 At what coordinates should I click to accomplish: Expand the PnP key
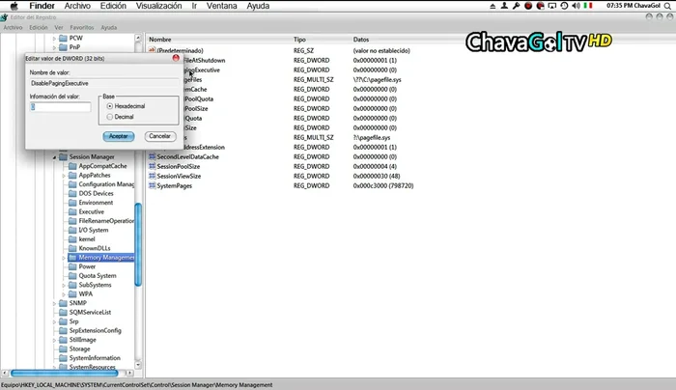[x=54, y=47]
